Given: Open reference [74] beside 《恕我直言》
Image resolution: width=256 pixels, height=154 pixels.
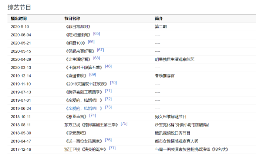Looking at the screenshot, I should pos(92,115).
